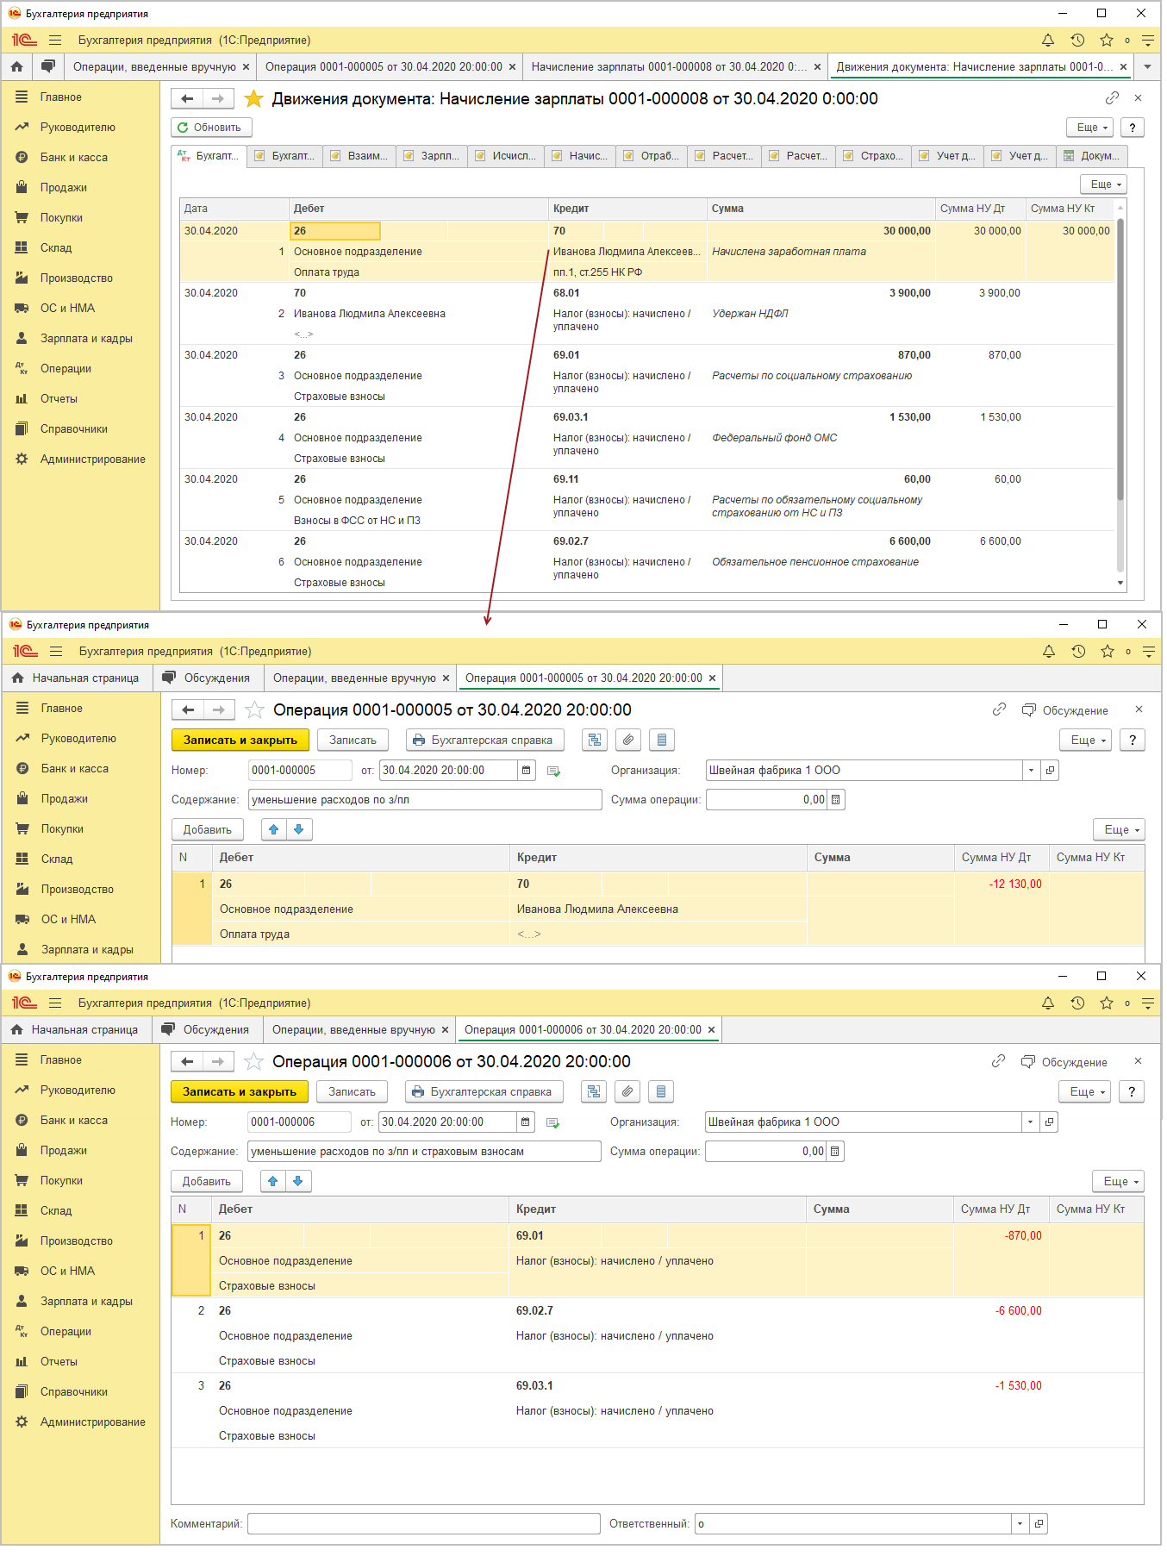This screenshot has width=1167, height=1556.
Task: Click Содержание field in Операция 0001-000005
Action: [425, 800]
